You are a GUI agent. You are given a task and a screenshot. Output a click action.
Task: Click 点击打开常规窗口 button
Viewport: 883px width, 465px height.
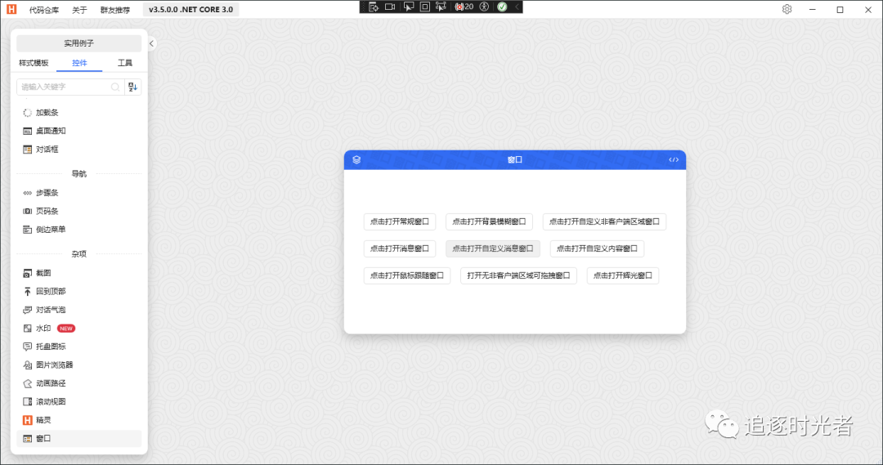pos(399,221)
